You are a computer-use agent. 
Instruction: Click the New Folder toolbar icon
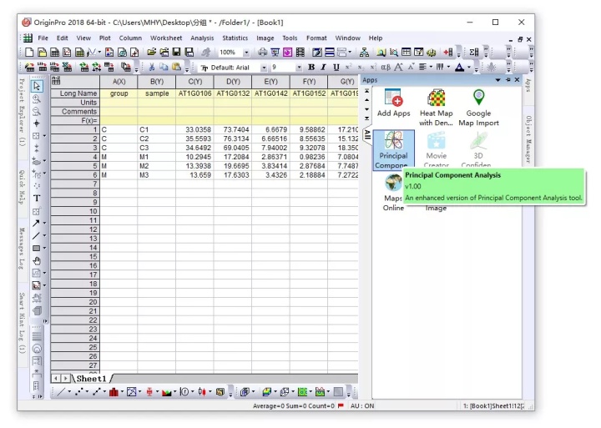point(43,52)
